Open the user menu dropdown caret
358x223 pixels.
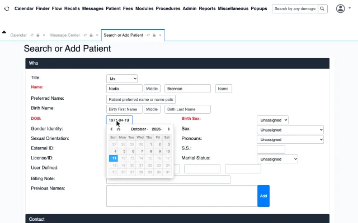pos(349,8)
